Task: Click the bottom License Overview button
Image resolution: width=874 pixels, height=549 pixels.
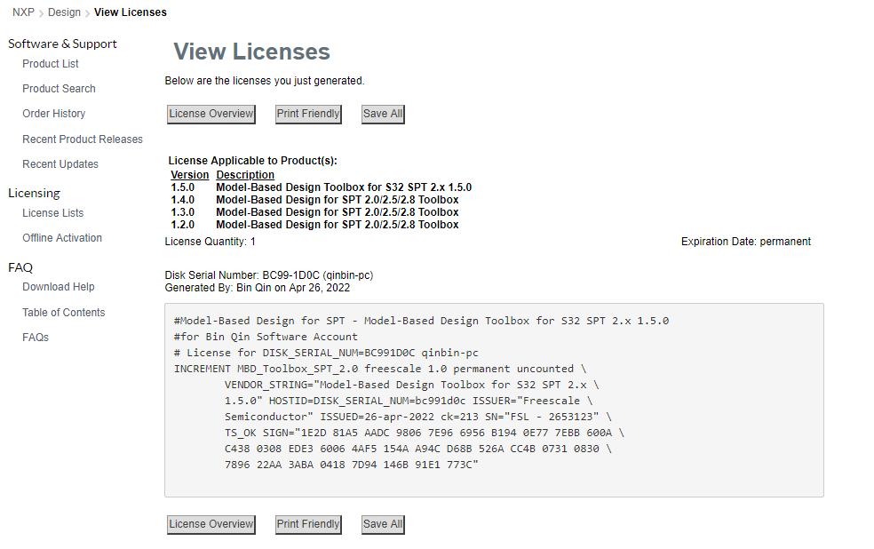Action: click(x=211, y=524)
